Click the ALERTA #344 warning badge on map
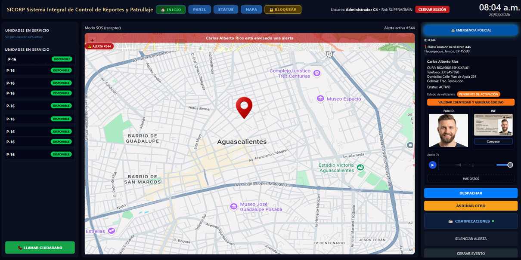 [99, 46]
